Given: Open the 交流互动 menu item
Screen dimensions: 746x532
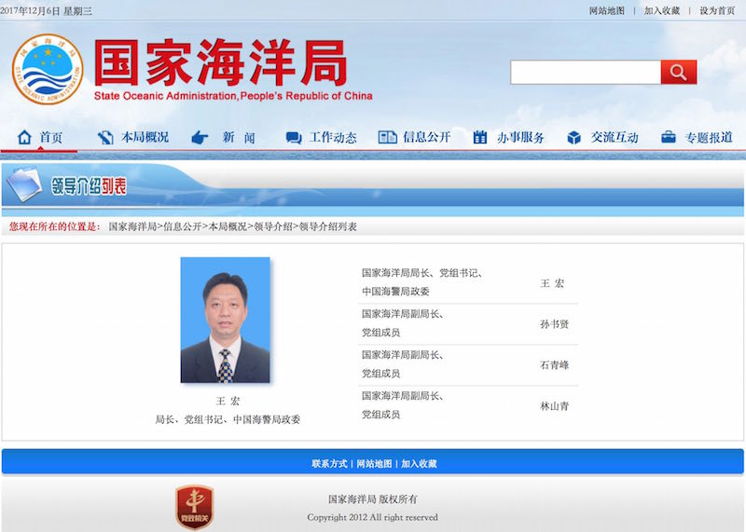Looking at the screenshot, I should (x=615, y=137).
